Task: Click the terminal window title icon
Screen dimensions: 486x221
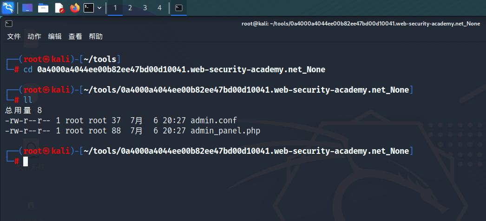Action: [x=9, y=24]
